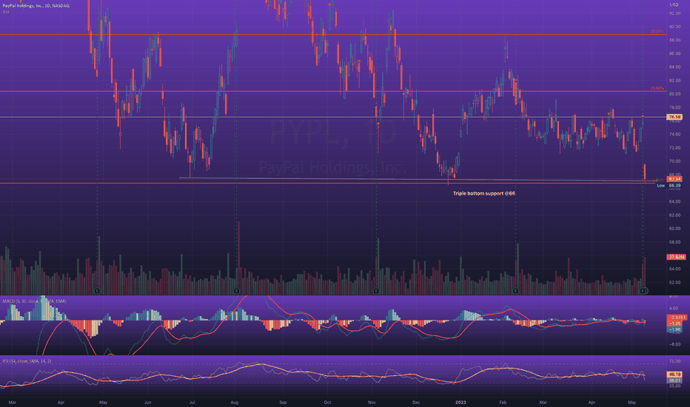Click the -1.05 MACD signal value label
Screen dimensions: 690x407
pos(675,323)
